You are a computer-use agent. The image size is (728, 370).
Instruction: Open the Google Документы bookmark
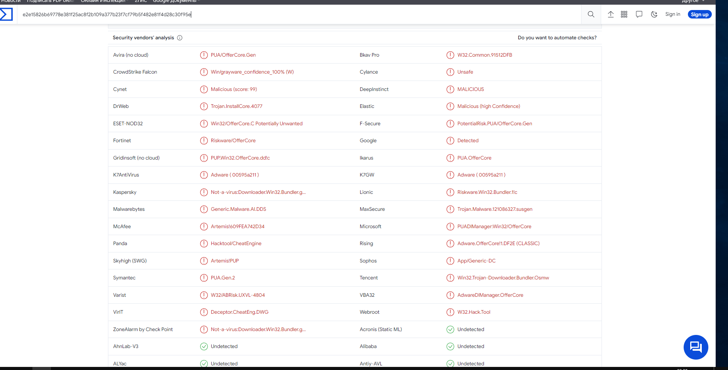pos(175,2)
